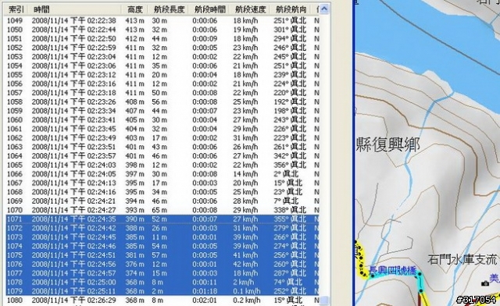This screenshot has height=306, width=500.
Task: Select track point row 1070
Action: 162,211
